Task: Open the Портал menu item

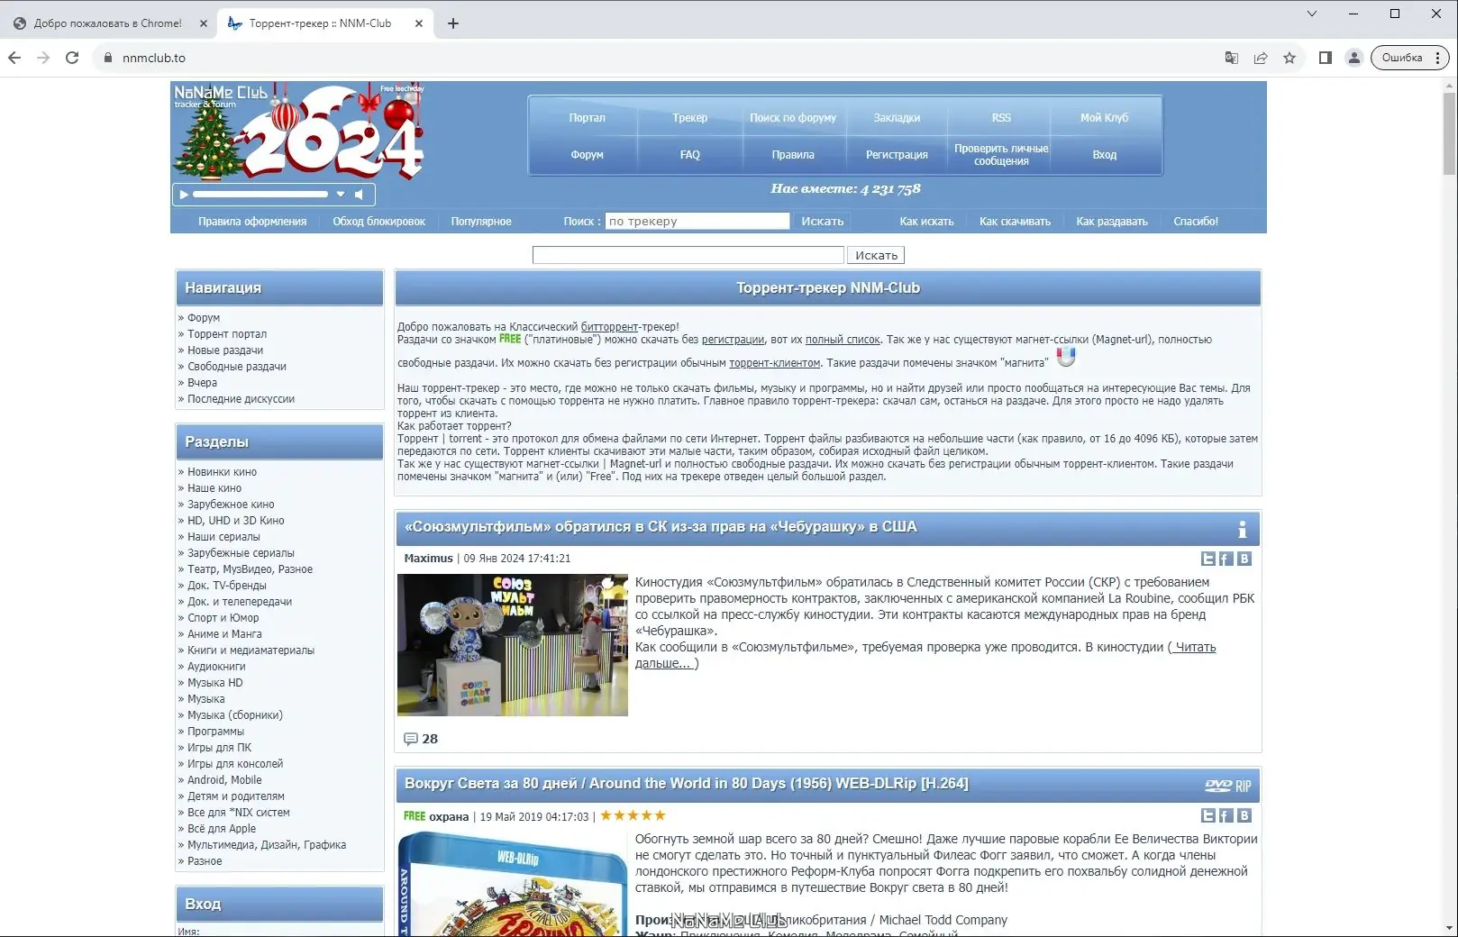Action: click(587, 118)
